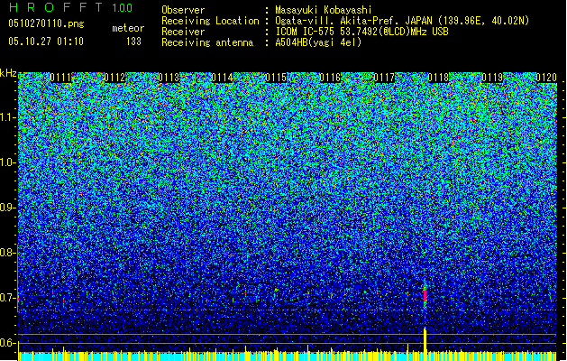Click the 0.9 frequency axis label
Viewport: 567px width, 361px height.
click(8, 208)
